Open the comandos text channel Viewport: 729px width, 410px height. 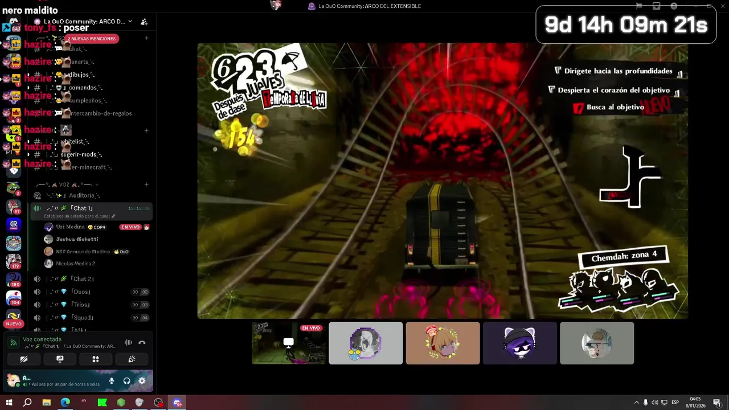[x=91, y=88]
